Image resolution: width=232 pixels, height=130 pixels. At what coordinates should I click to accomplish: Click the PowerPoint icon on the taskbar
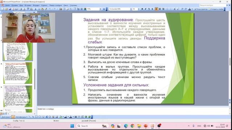[146, 126]
